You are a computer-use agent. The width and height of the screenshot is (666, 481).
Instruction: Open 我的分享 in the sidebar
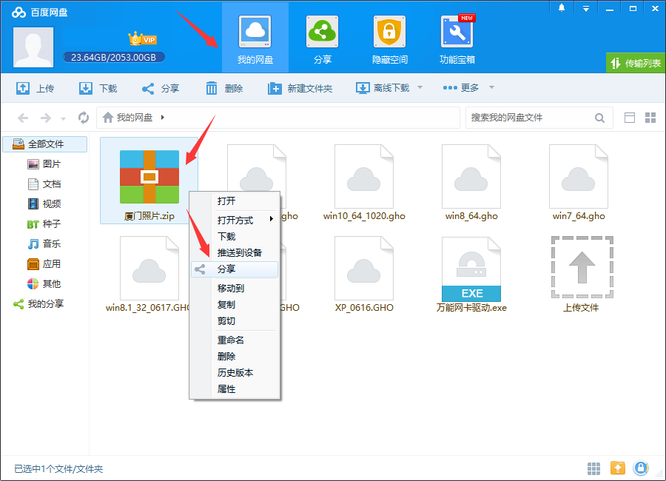point(38,304)
